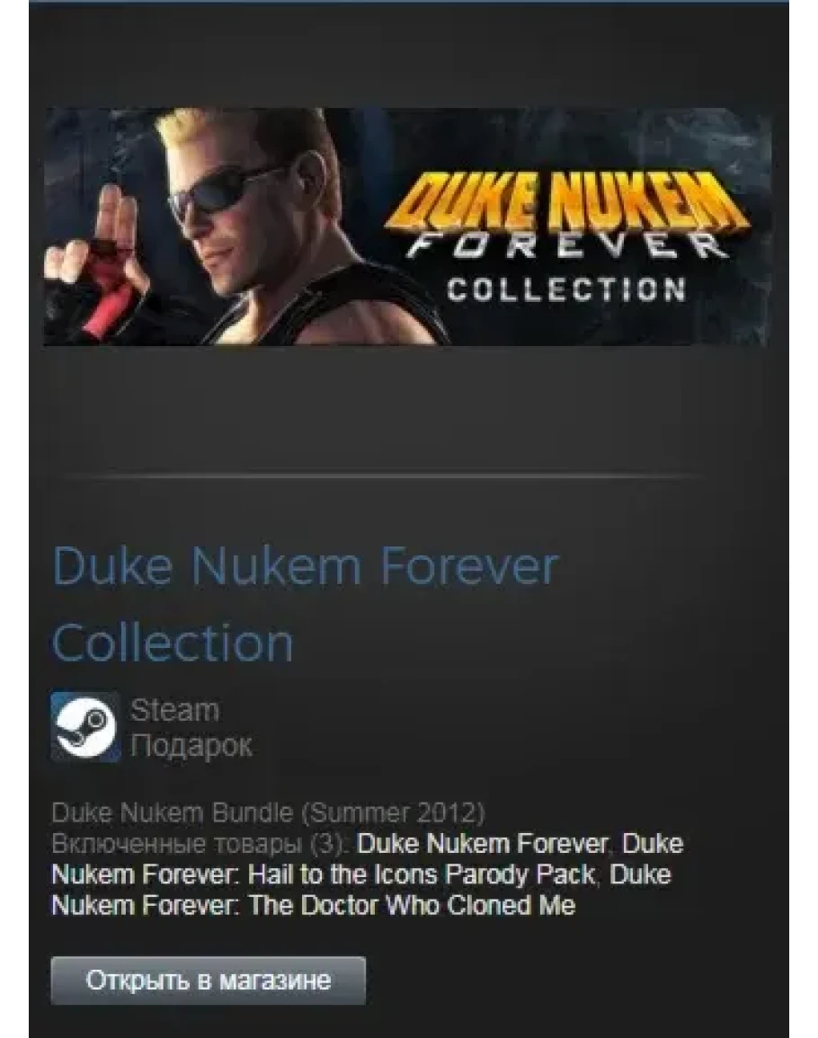Click the yellow DUKE NUKEM logo in banner
This screenshot has height=1038, width=818.
[566, 203]
